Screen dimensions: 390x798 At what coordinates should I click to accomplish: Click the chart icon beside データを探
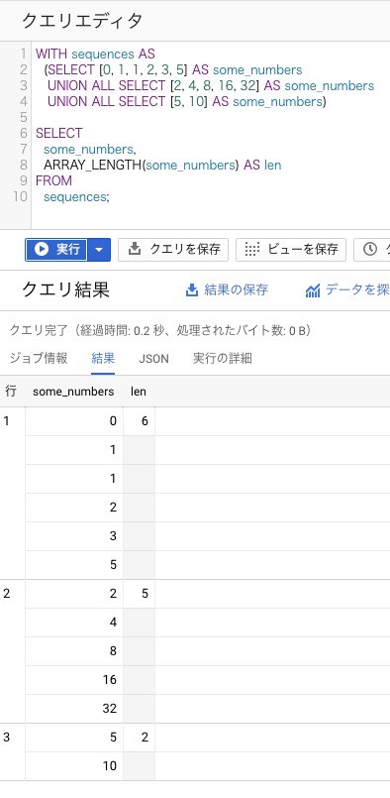click(313, 290)
